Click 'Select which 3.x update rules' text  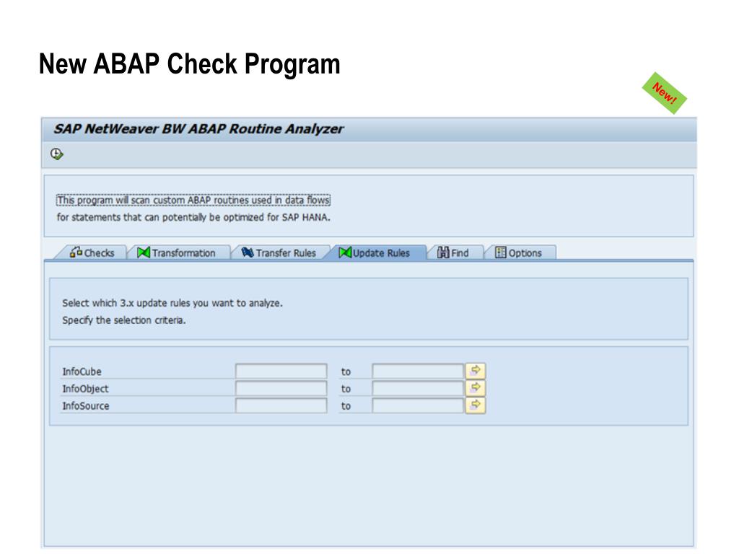pyautogui.click(x=172, y=303)
